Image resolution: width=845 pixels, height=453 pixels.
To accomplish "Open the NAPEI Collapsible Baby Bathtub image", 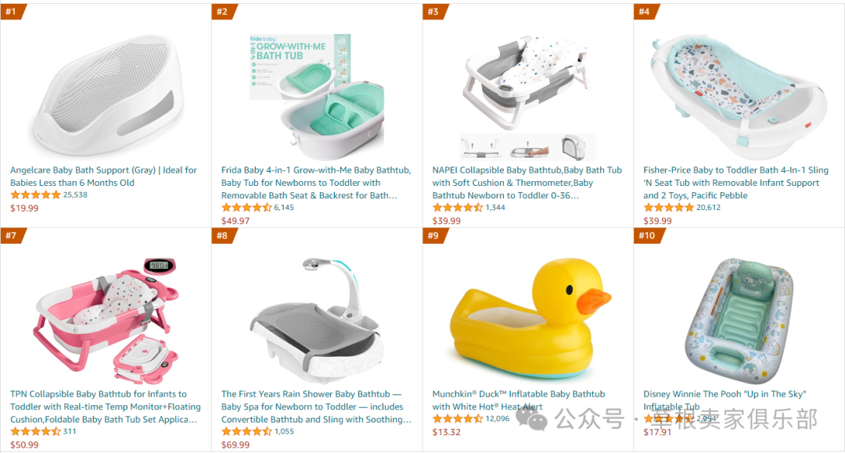I will pos(527,97).
